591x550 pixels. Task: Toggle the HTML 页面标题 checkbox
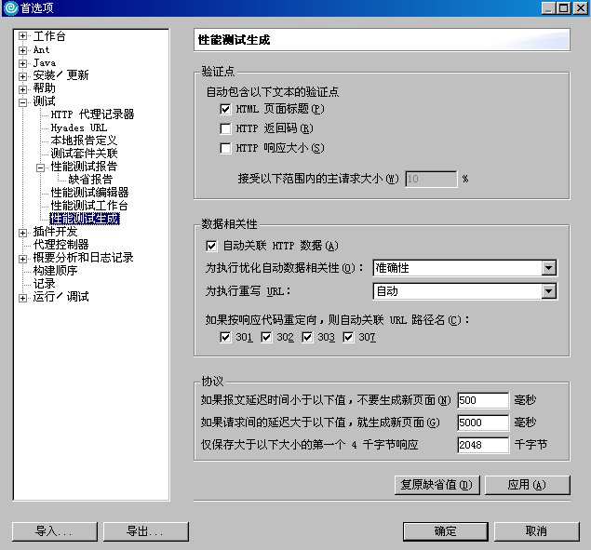pos(225,109)
